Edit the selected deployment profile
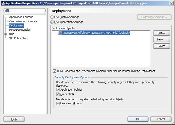Image resolution: width=175 pixels, height=125 pixels. 161,33
